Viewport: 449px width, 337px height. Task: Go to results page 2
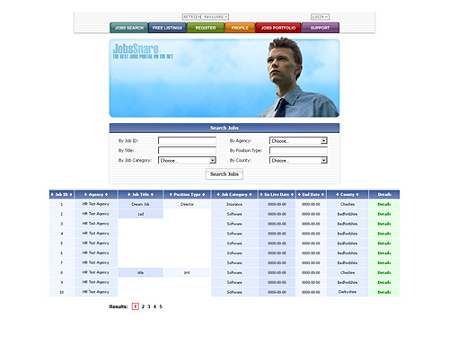[x=143, y=306]
